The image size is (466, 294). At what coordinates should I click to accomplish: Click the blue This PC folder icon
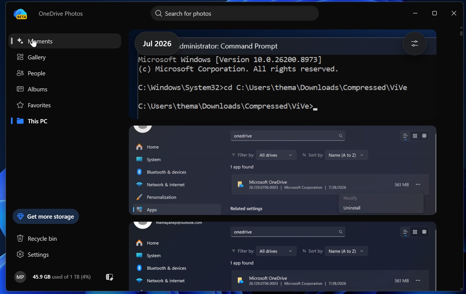click(20, 121)
